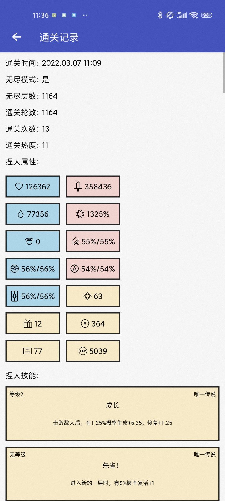
Task: Click the water drop icon
Action: 21,214
